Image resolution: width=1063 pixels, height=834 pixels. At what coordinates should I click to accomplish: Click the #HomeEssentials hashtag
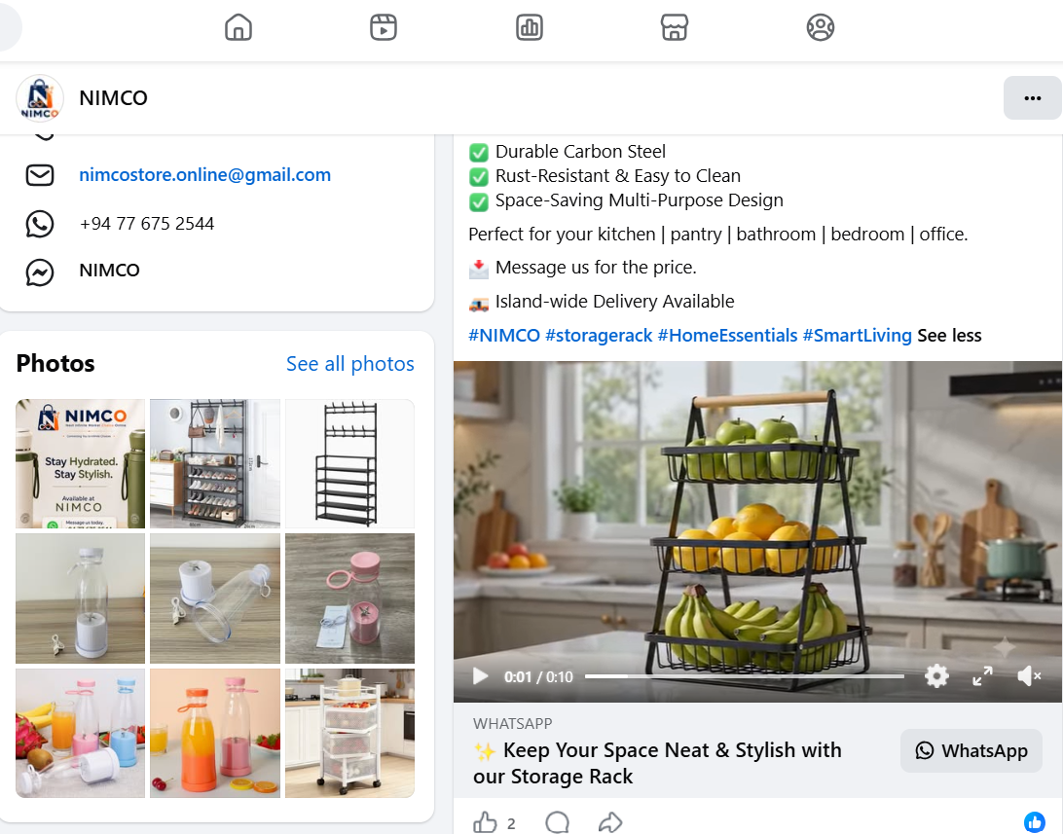[727, 336]
